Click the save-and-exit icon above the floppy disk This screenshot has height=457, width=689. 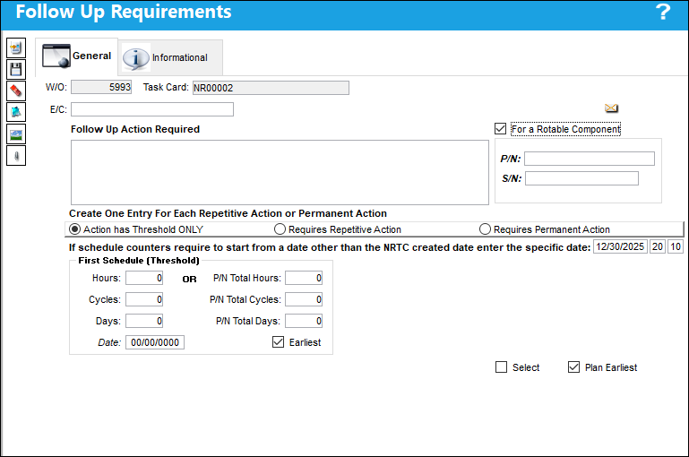[x=16, y=47]
